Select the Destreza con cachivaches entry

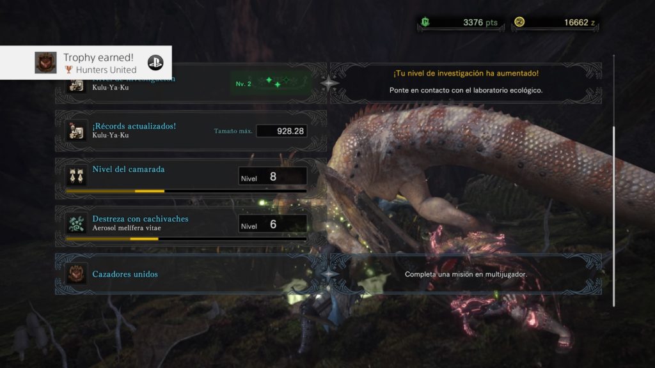191,226
